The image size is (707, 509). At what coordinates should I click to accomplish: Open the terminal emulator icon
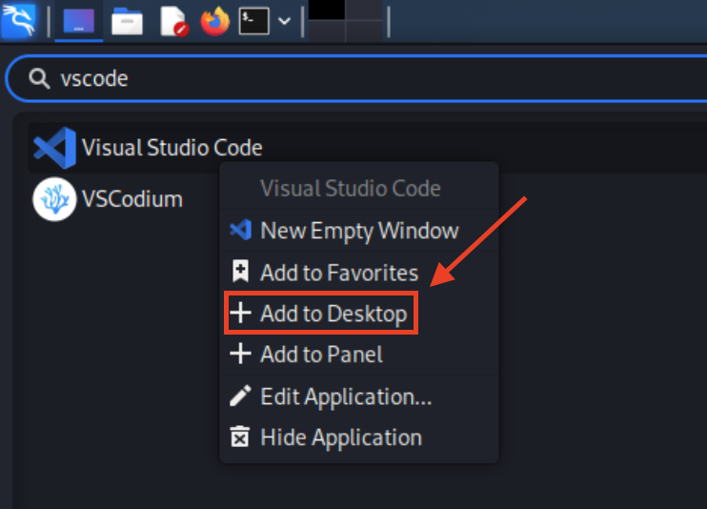coord(253,21)
